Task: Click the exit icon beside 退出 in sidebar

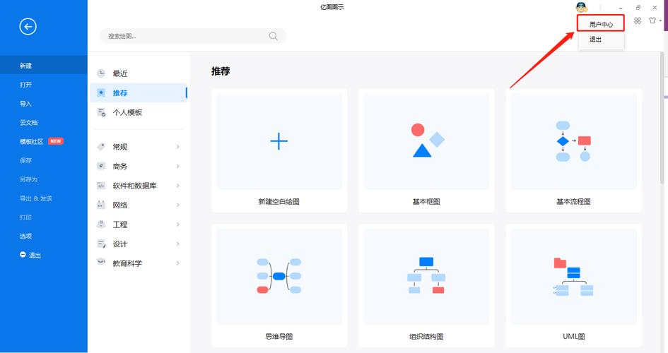Action: coord(23,254)
